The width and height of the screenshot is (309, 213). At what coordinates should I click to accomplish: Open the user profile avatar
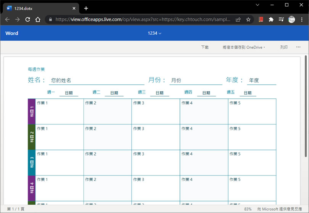tap(291, 19)
